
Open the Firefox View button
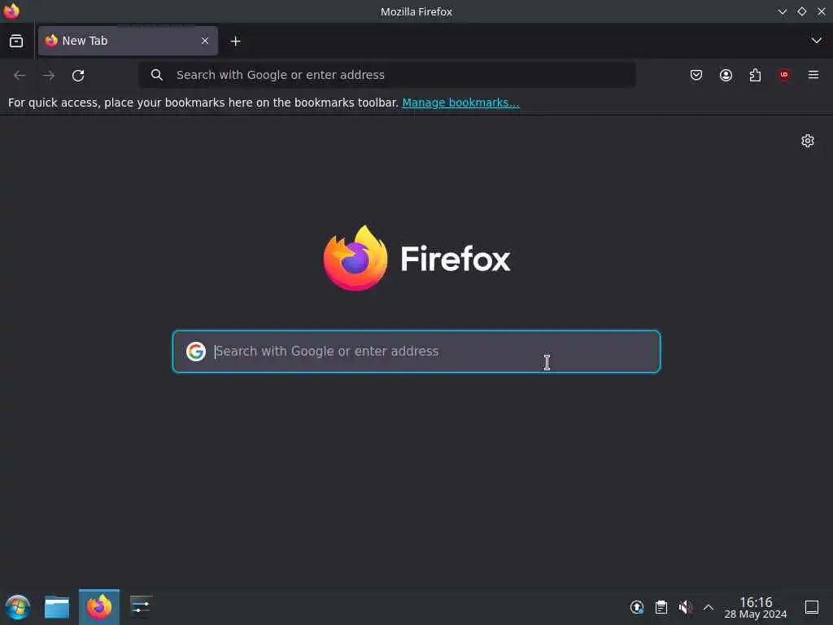tap(16, 41)
